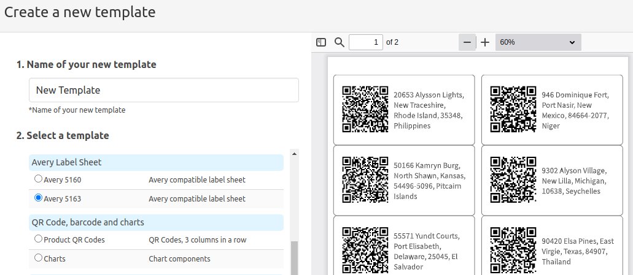Click the Avery Label Sheet group header
Viewport: 633px width, 275px height.
[156, 163]
